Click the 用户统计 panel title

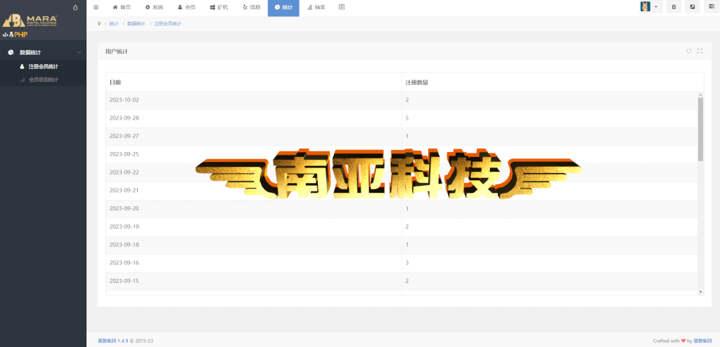tap(117, 51)
